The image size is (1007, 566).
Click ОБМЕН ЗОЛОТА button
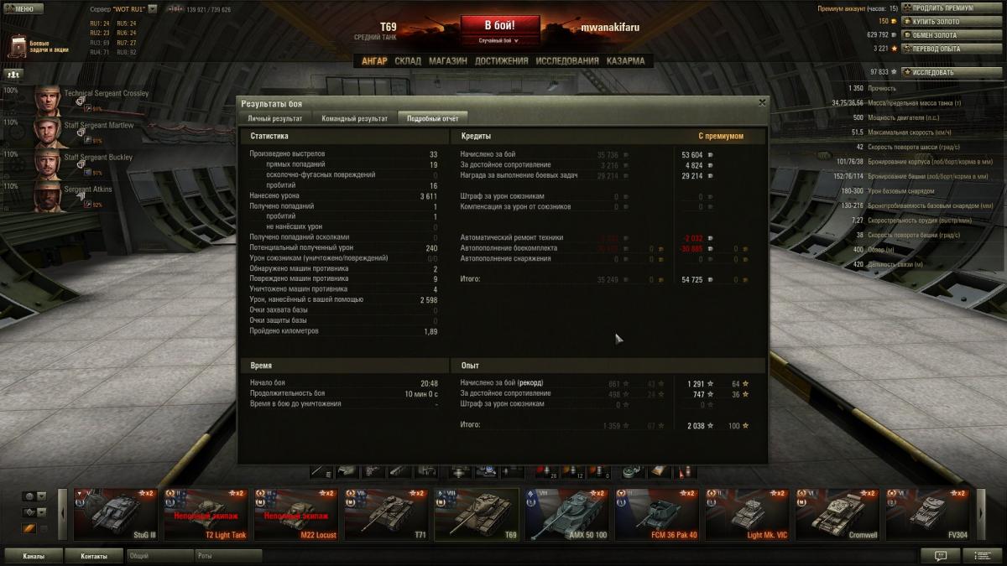952,35
